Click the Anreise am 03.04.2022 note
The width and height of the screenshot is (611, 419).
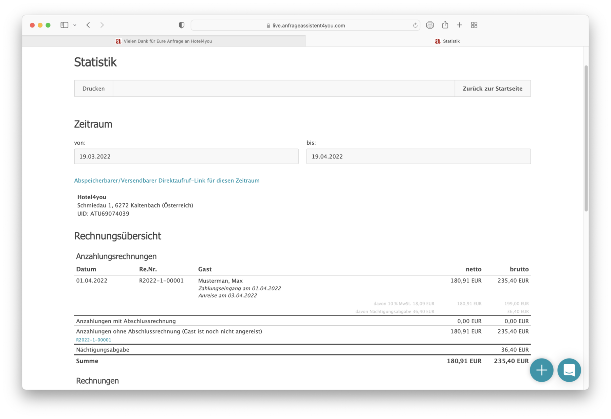tap(227, 296)
